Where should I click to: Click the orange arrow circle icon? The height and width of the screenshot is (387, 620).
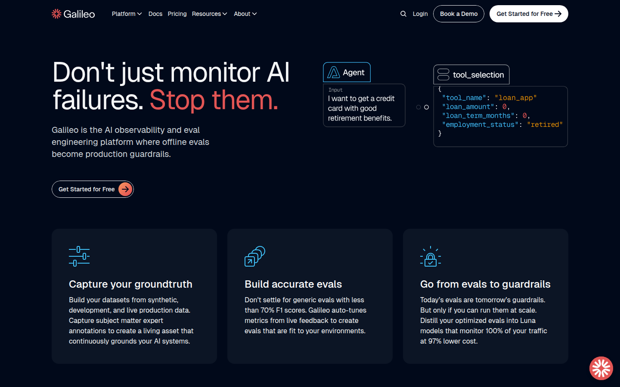125,189
